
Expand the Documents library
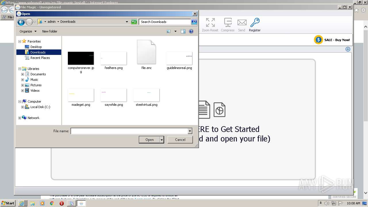click(22, 74)
